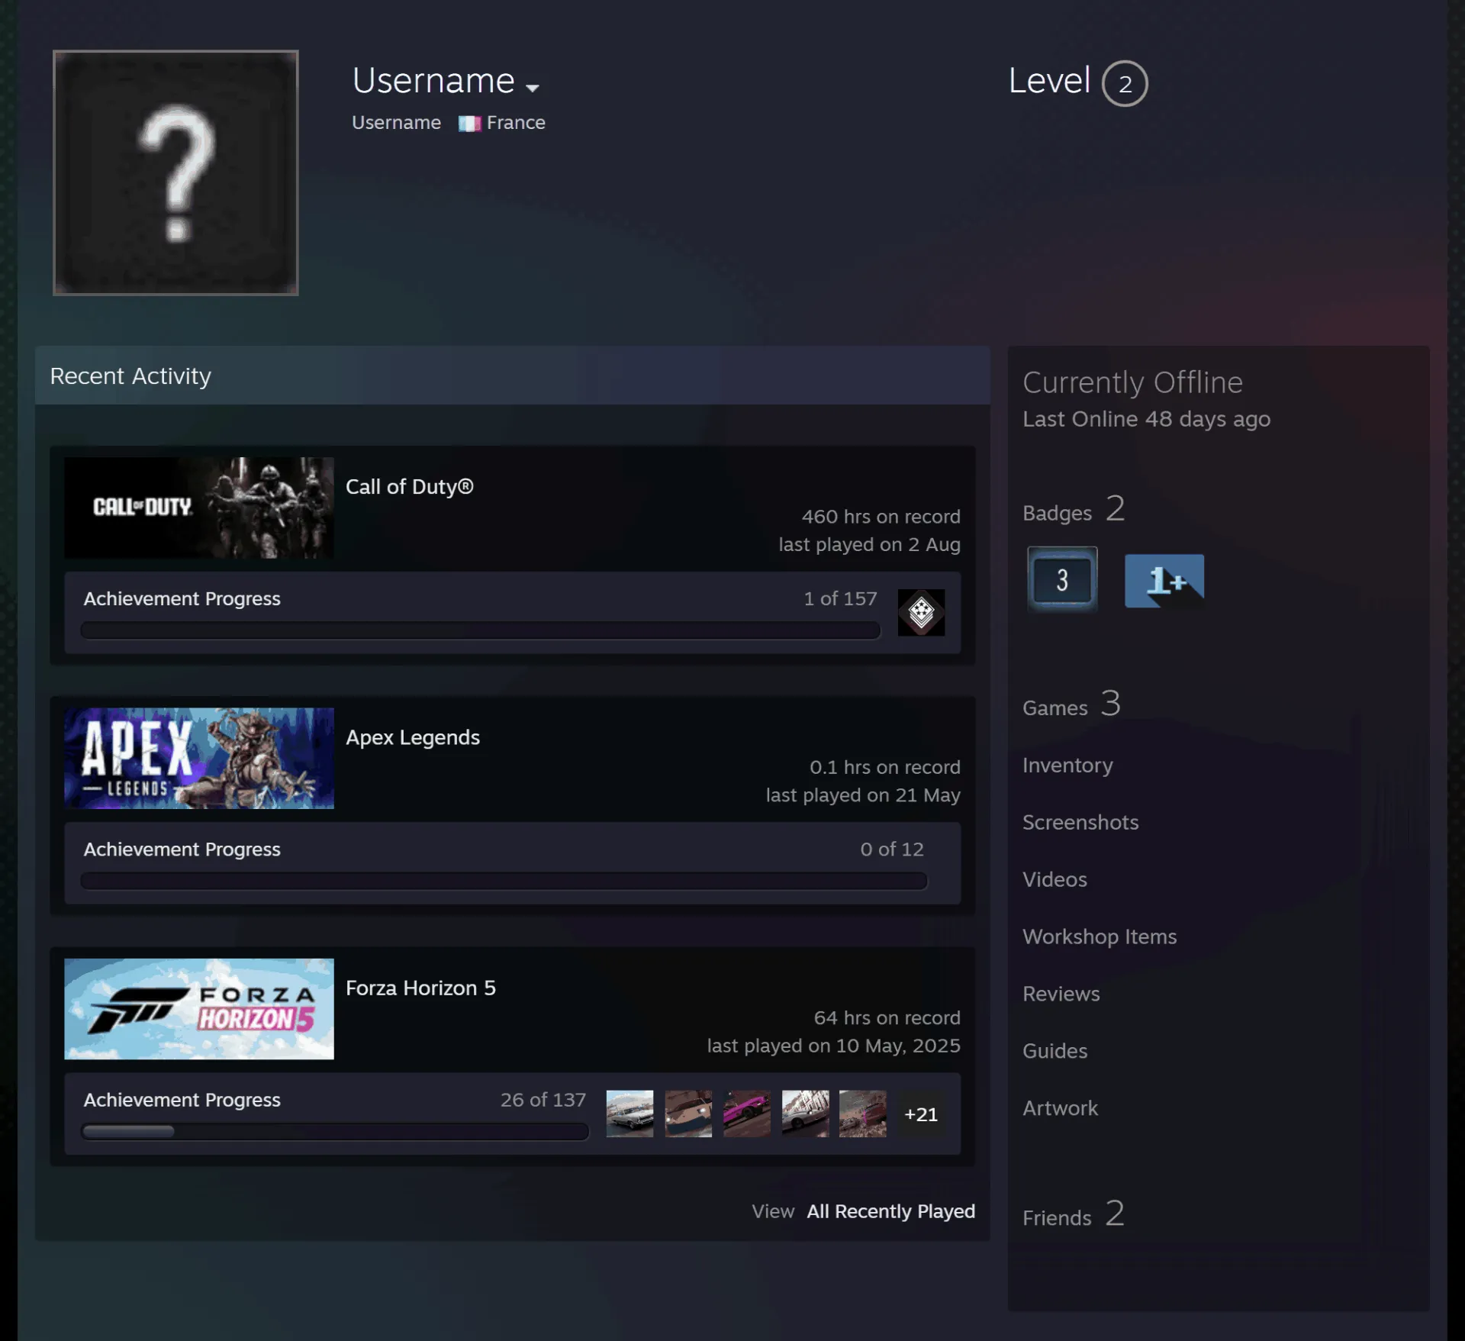
Task: Click Apex Legends achievement progress bar
Action: [x=504, y=881]
